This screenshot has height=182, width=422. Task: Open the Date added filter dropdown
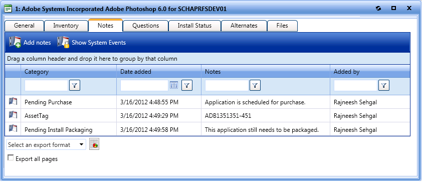pos(187,86)
